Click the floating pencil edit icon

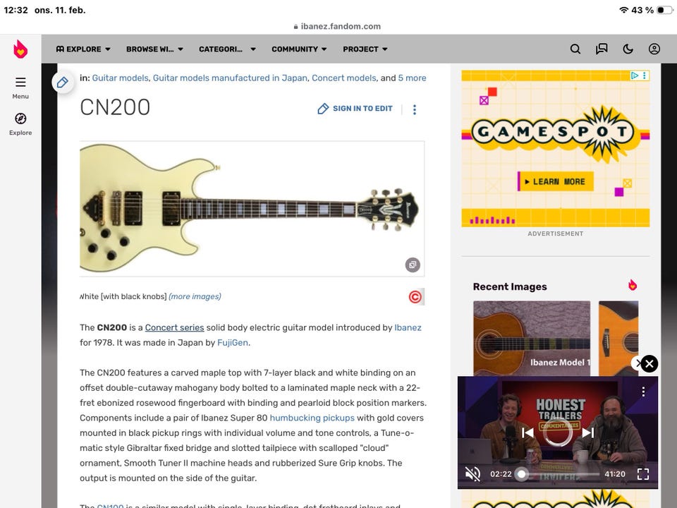pyautogui.click(x=62, y=82)
